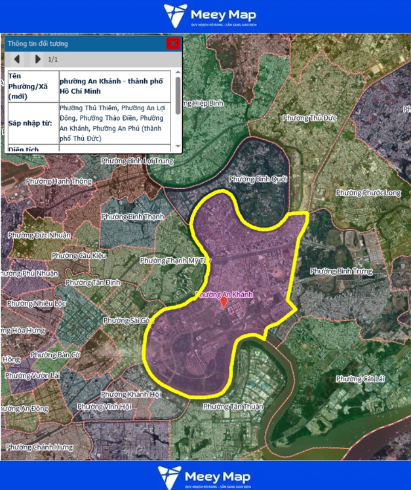This screenshot has height=490, width=411.
Task: Select Phường Cát Lái region label
Action: [x=360, y=379]
